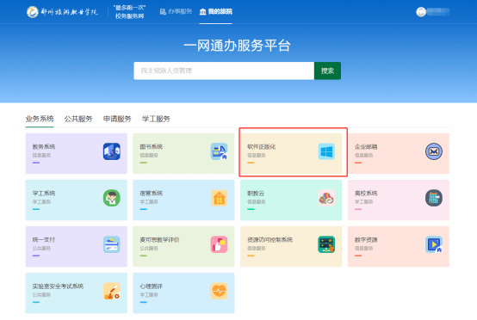Click the green 搜索 button
Viewport: 477px width, 320px height.
327,71
